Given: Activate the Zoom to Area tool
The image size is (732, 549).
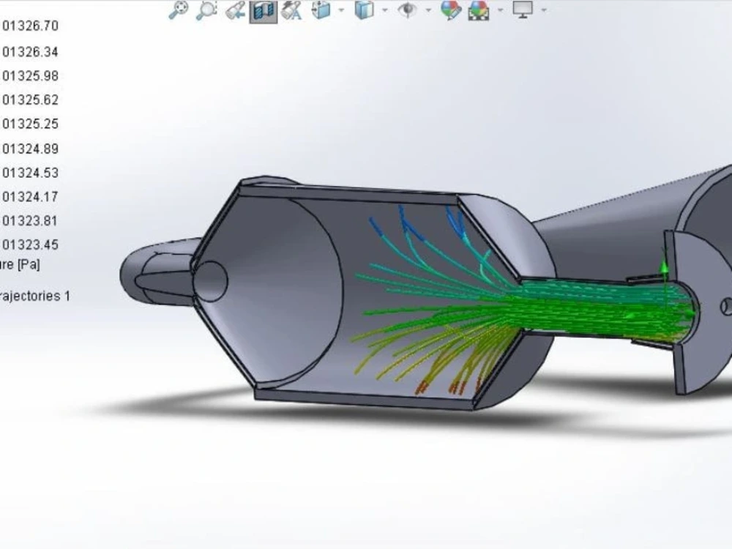Looking at the screenshot, I should [207, 11].
